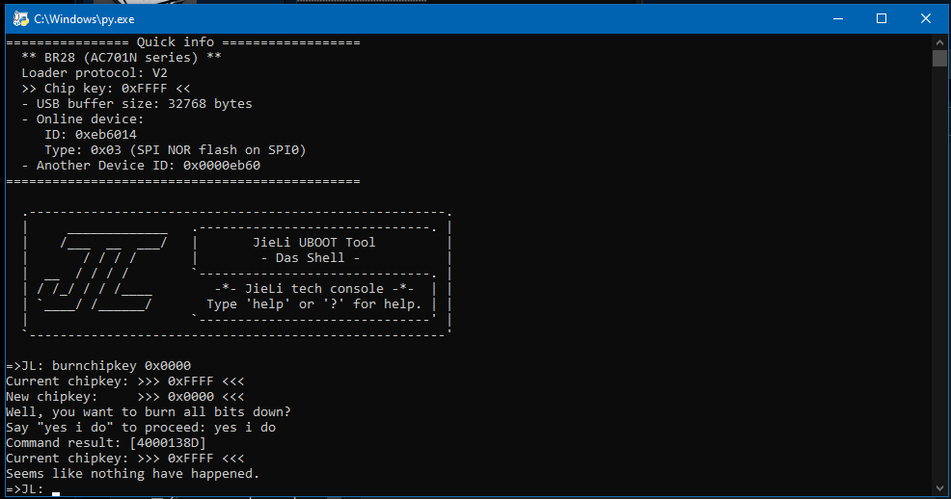Screen dimensions: 951x499
Task: Click the 'Quick info' header line
Action: pos(183,41)
